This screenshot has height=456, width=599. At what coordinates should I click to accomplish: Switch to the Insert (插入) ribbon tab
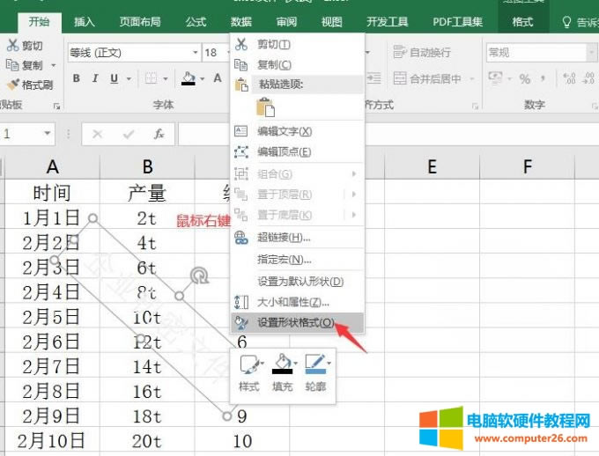[x=85, y=22]
